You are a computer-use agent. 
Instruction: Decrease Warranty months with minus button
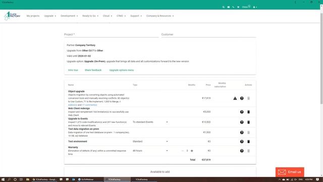183,151
